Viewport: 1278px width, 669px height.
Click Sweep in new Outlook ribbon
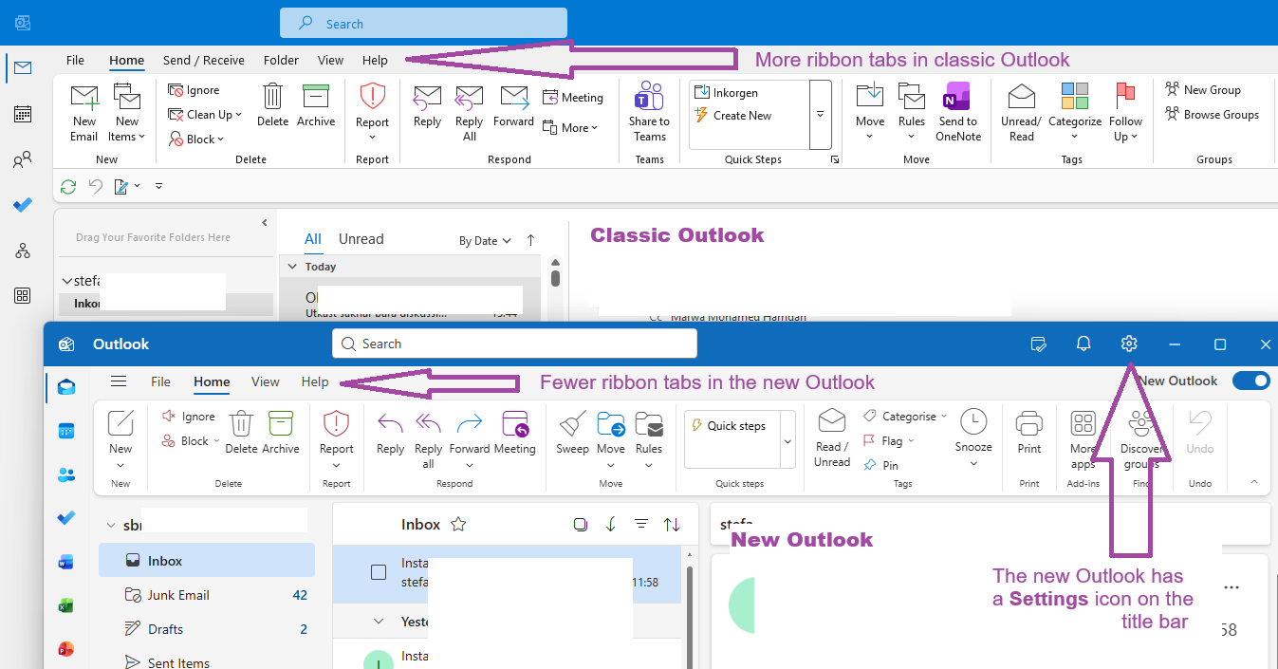572,433
